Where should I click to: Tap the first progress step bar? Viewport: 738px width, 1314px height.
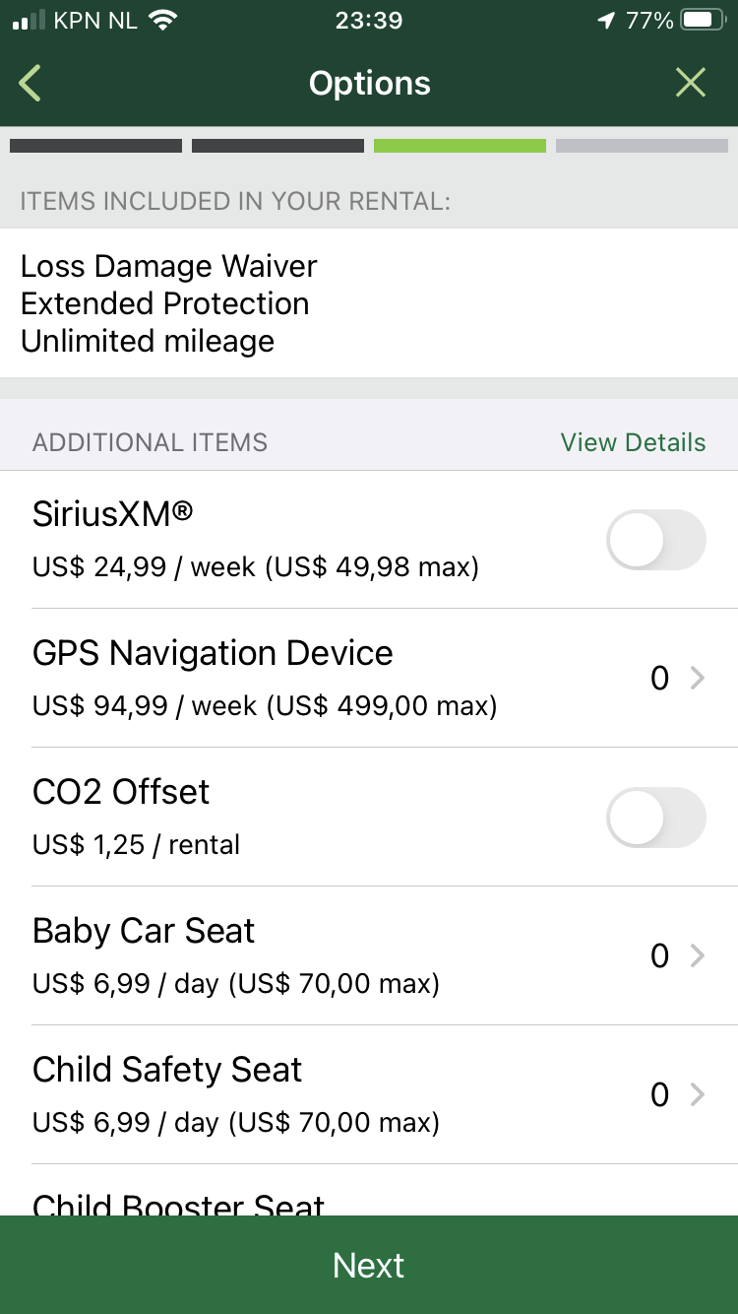tap(95, 146)
